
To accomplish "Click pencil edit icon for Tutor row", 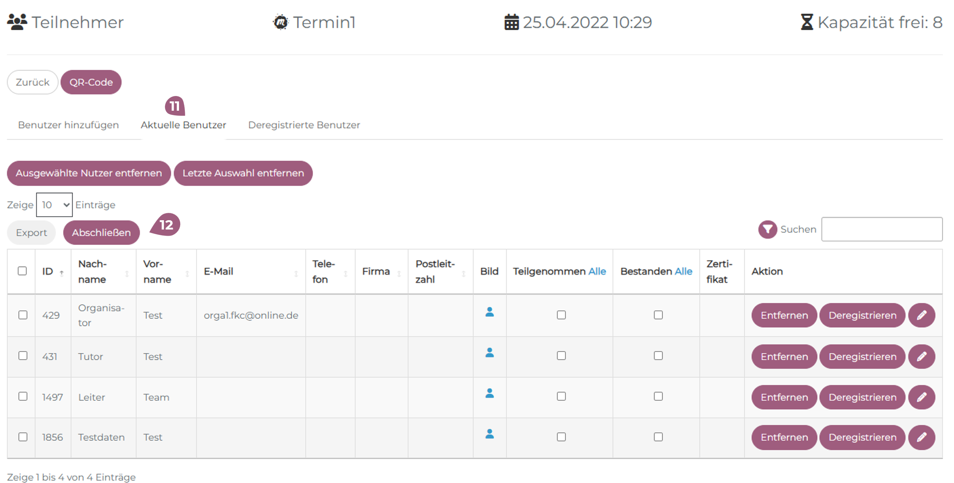I will [x=921, y=356].
